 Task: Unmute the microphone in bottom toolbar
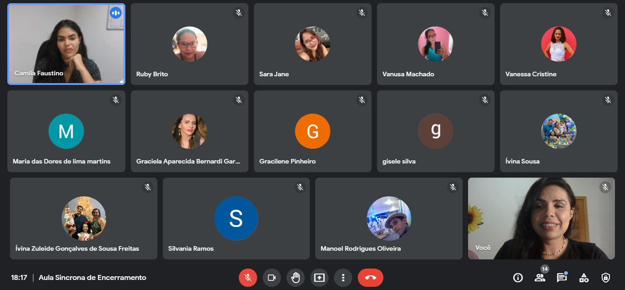coord(248,278)
